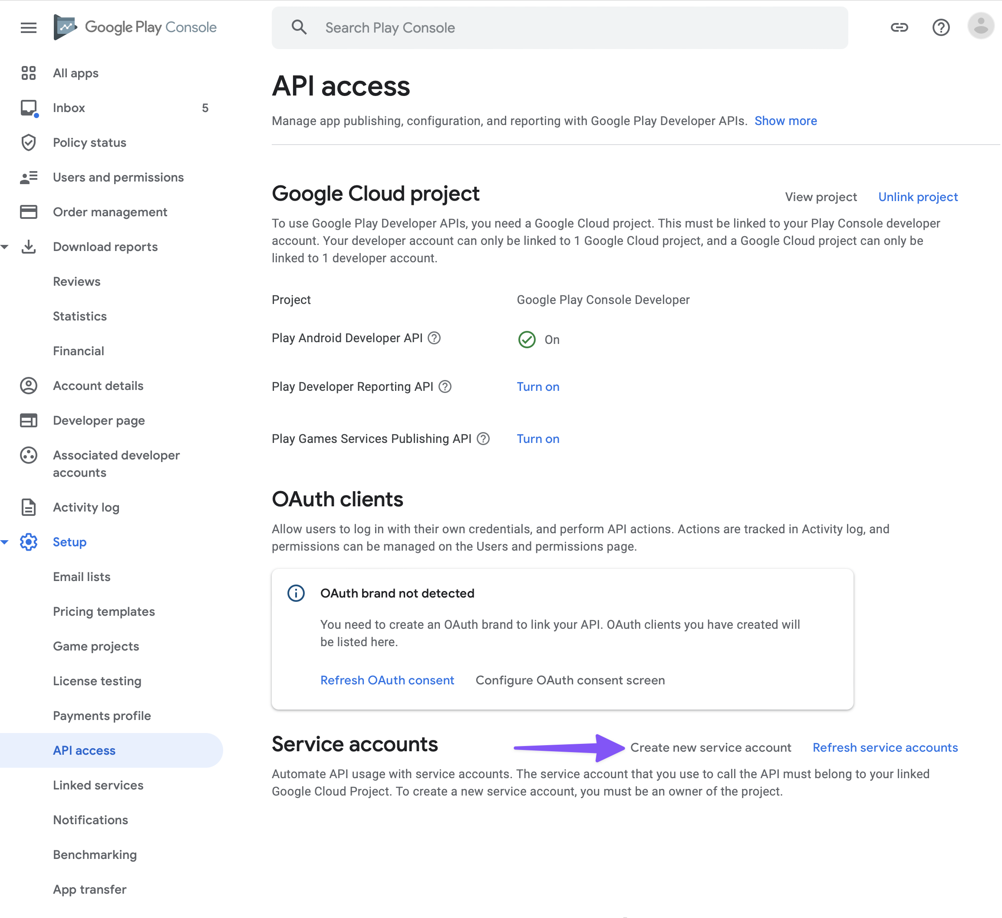Click Create new service account
Viewport: 1002px width, 918px height.
pyautogui.click(x=710, y=747)
